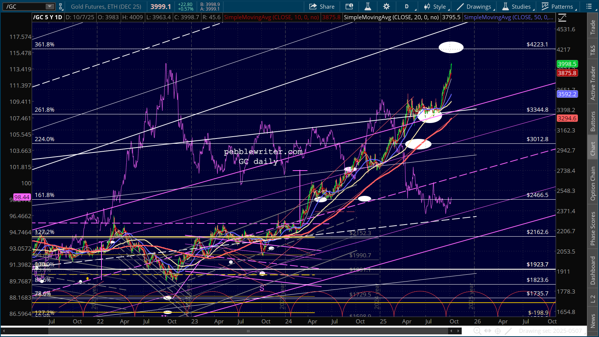Open the Option Chain side tab
599x337 pixels.
593,183
